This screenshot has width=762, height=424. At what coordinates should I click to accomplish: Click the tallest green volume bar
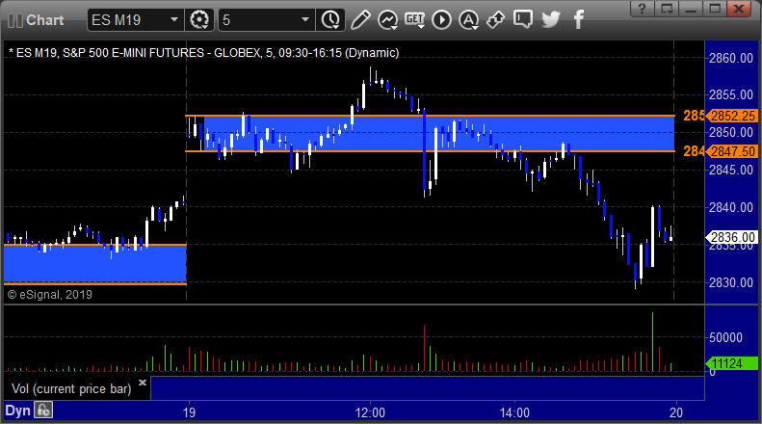(652, 342)
